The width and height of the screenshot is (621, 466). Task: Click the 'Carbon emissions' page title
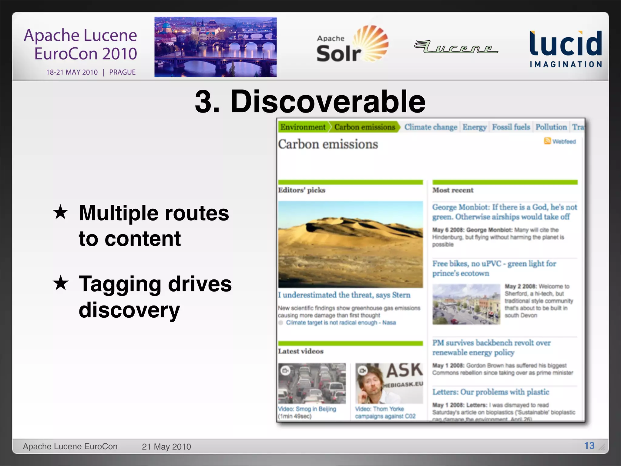tap(328, 144)
